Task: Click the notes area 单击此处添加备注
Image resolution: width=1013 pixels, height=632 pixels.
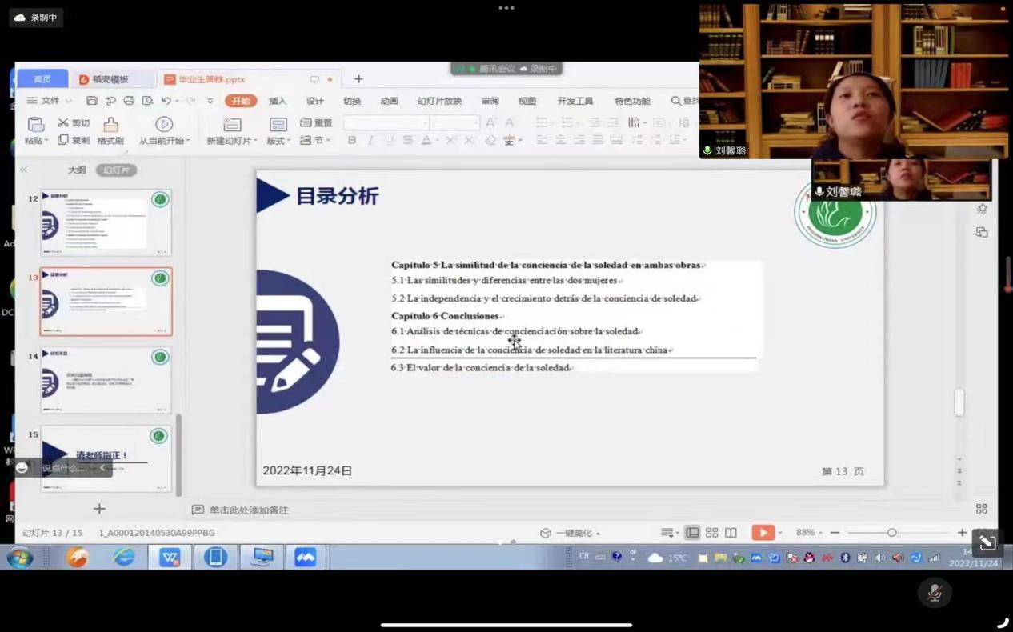Action: (x=248, y=510)
